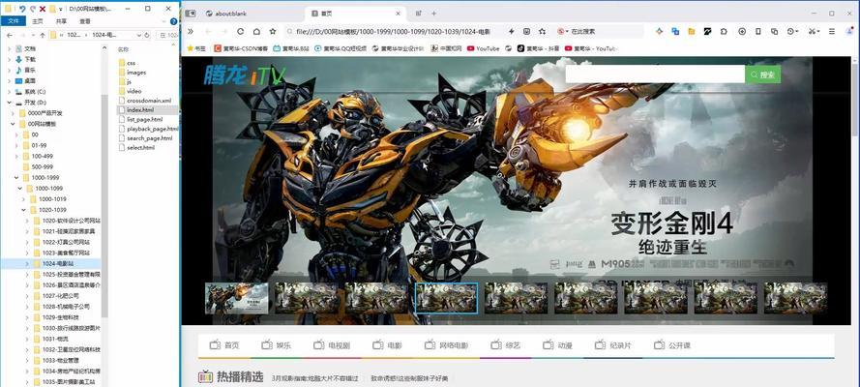
Task: Collapse the 00网站模板 folder node
Action: pyautogui.click(x=14, y=124)
